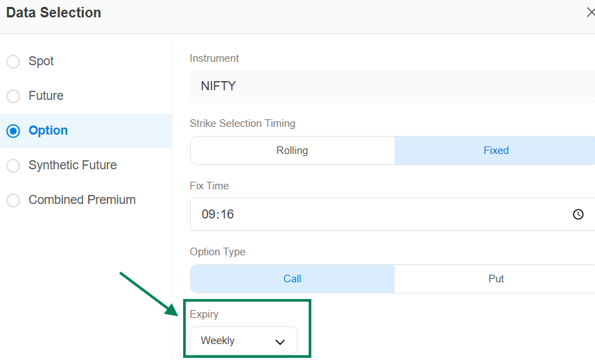Click the Option text label

48,130
